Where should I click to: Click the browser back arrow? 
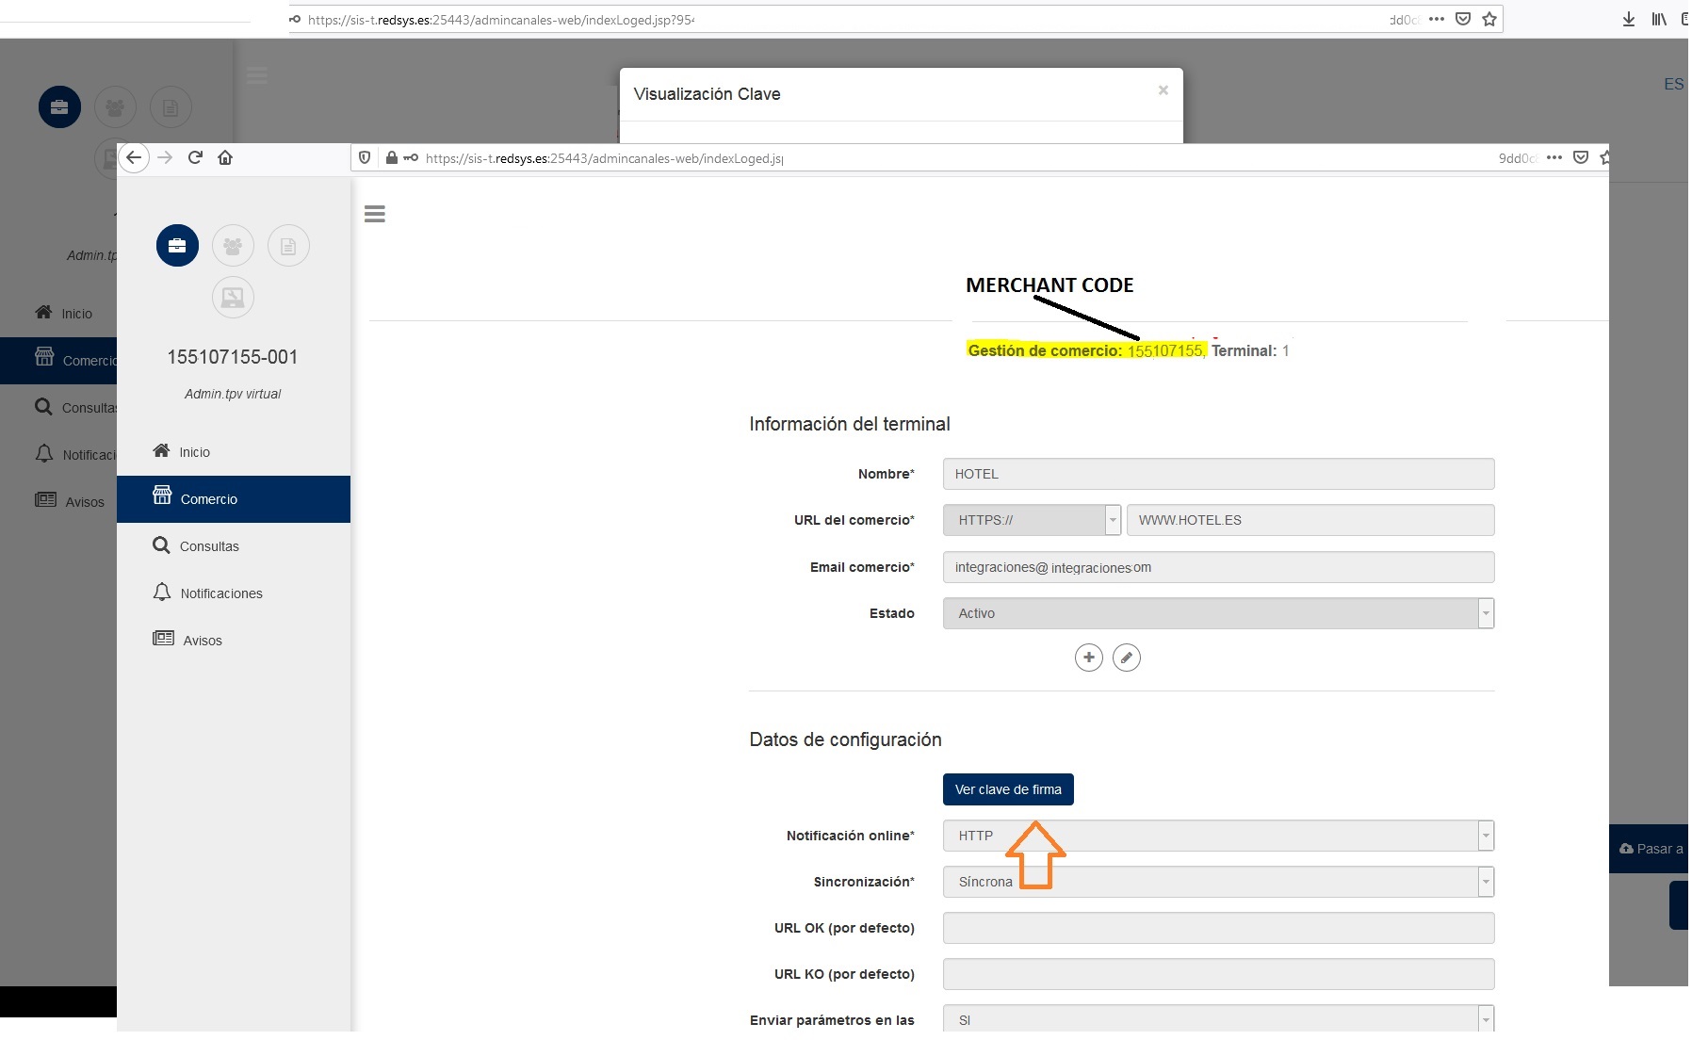(x=135, y=157)
